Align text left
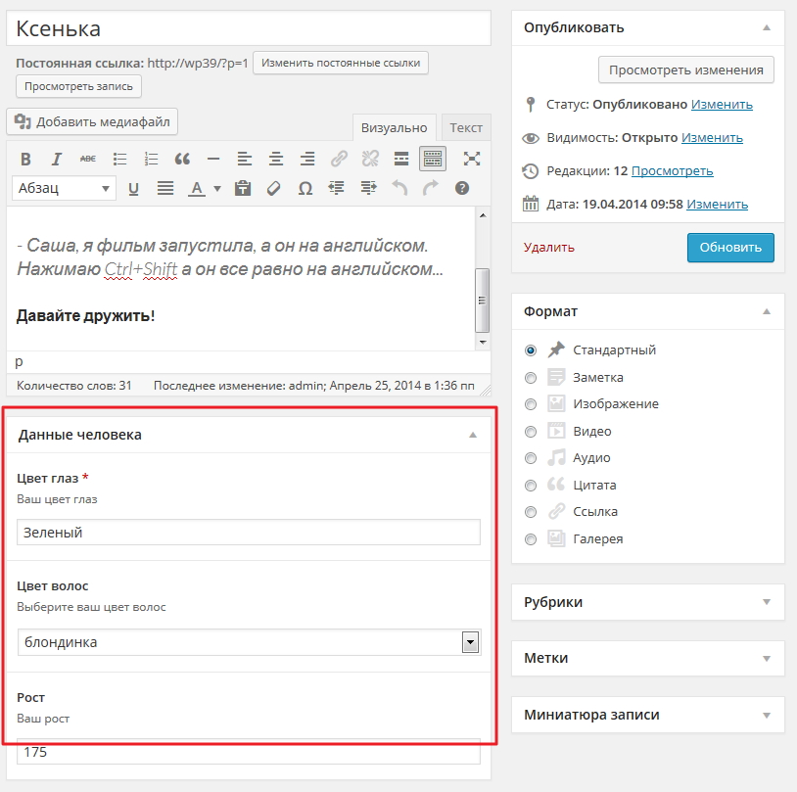The height and width of the screenshot is (792, 797). tap(245, 160)
